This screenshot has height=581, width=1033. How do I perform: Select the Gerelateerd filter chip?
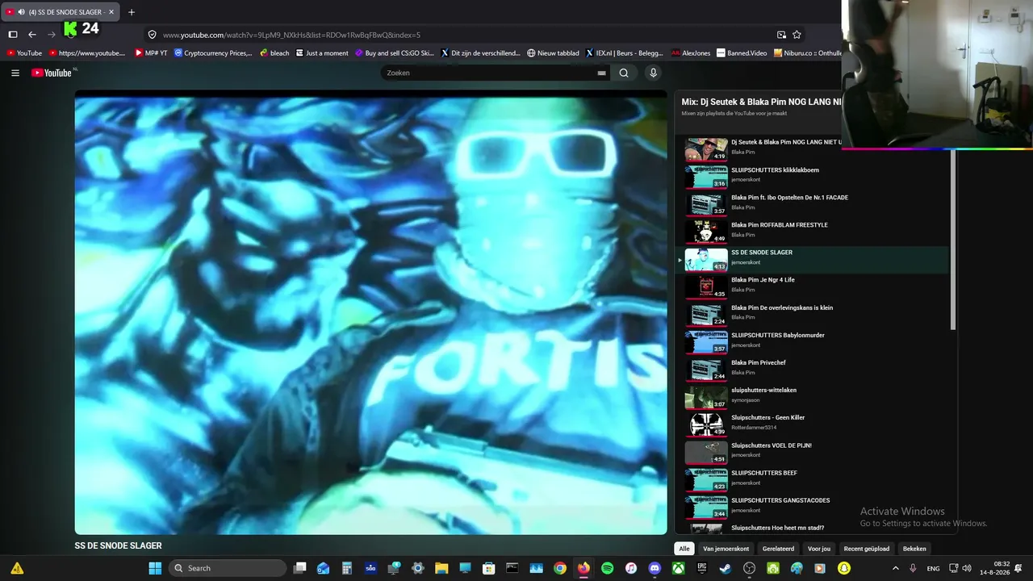(x=779, y=549)
